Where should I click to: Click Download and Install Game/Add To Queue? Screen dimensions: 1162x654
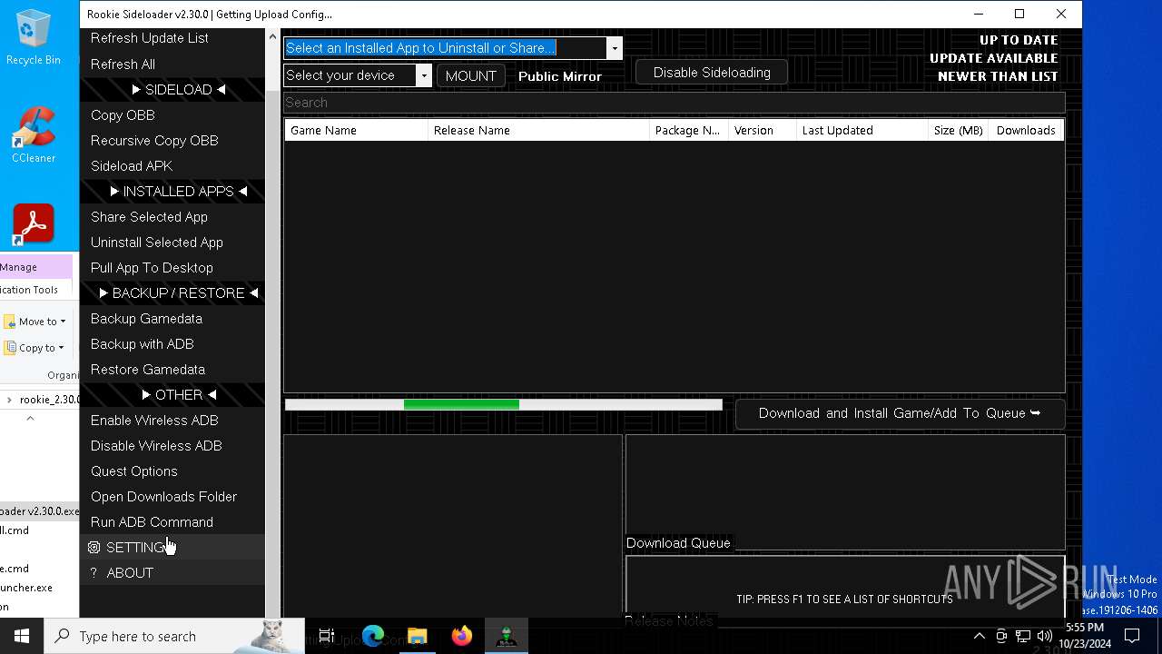click(x=900, y=413)
